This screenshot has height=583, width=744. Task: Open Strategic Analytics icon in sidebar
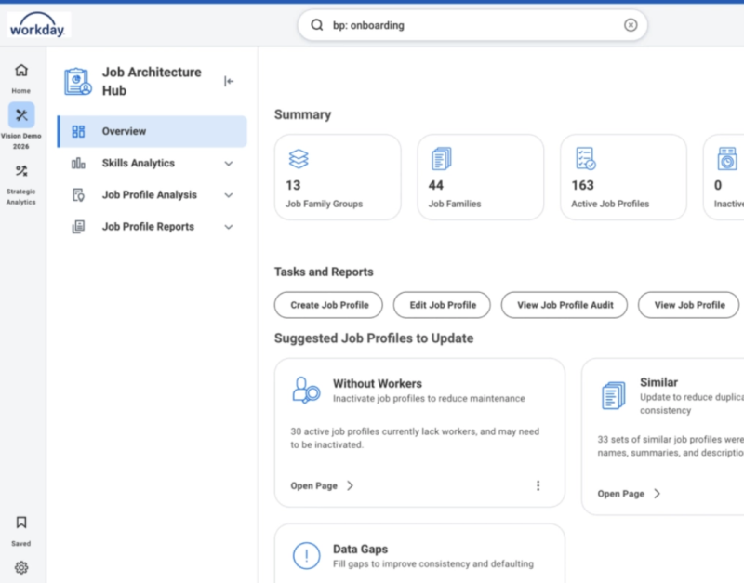[20, 171]
